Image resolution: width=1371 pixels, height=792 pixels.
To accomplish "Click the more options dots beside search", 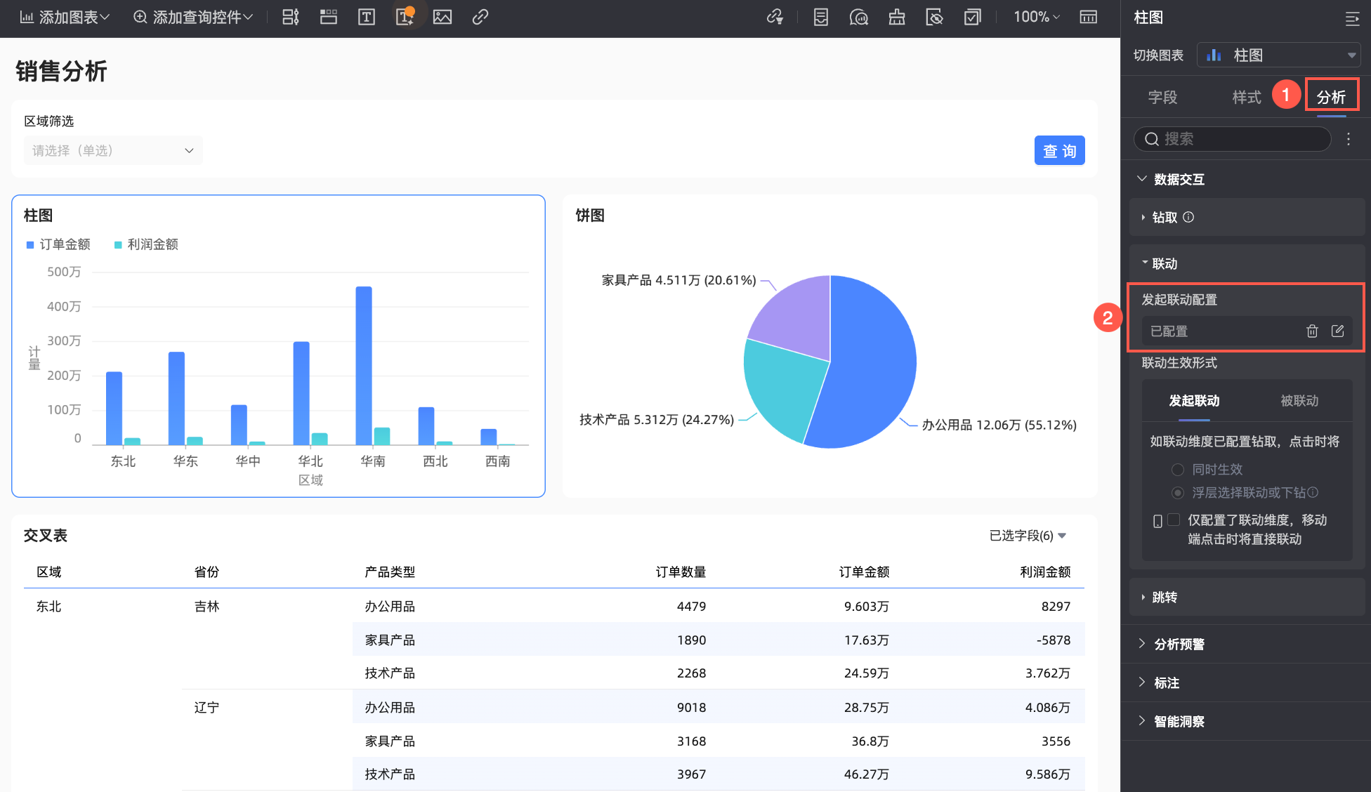I will click(x=1348, y=139).
